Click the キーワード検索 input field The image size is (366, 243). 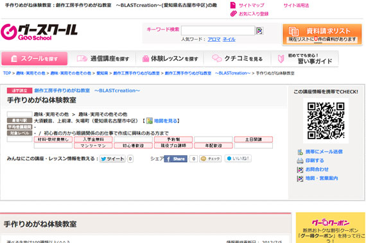click(218, 31)
